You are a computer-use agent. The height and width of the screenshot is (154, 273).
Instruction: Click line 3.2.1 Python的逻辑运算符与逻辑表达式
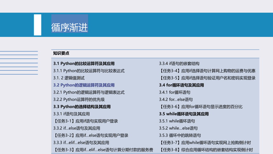point(89,92)
